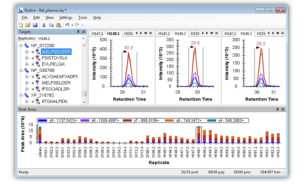The image size is (308, 184).
Task: Switch to the H147.1 chromatogram tab
Action: pyautogui.click(x=98, y=34)
